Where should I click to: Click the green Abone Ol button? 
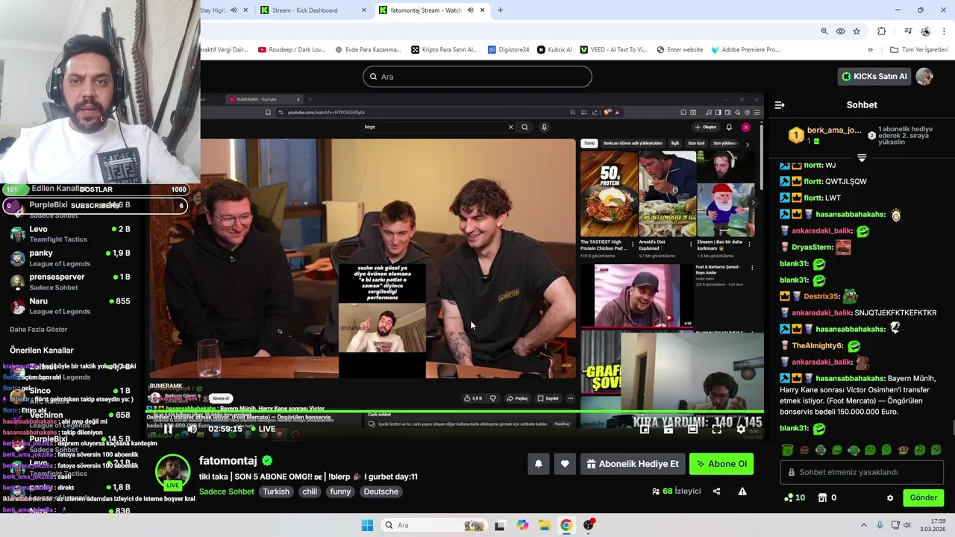click(721, 464)
